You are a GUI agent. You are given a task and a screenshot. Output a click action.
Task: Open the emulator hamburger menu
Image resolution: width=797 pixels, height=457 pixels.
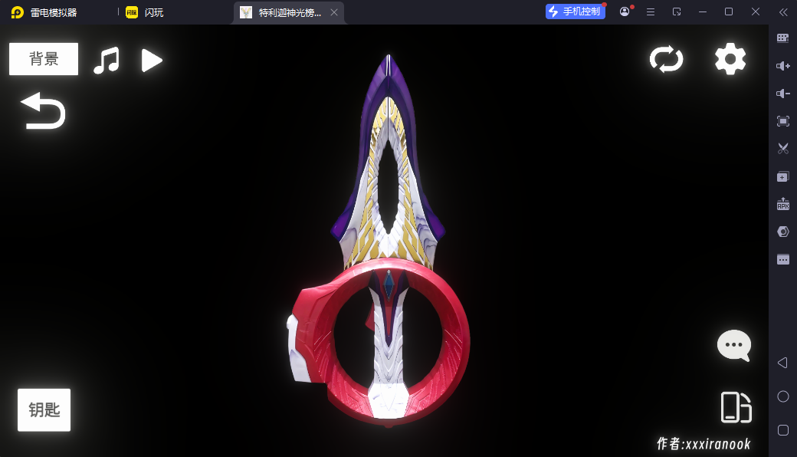[651, 12]
